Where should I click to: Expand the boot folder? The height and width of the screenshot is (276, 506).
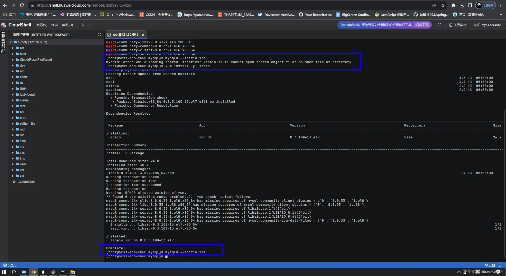13,54
